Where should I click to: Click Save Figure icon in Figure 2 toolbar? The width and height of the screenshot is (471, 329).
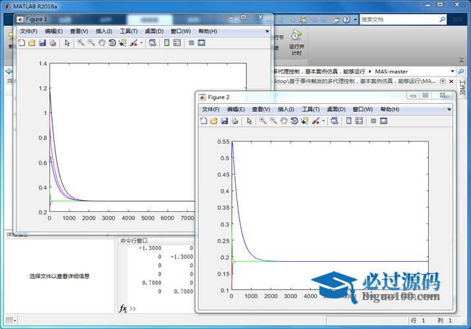225,121
